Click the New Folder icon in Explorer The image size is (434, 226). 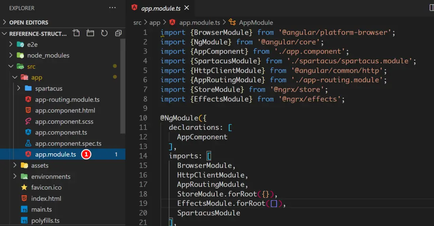pyautogui.click(x=91, y=33)
